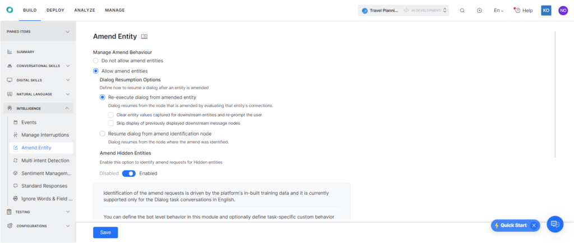Screen dimensions: 574x243
Task: Click the plus circle icon in header
Action: tap(479, 10)
